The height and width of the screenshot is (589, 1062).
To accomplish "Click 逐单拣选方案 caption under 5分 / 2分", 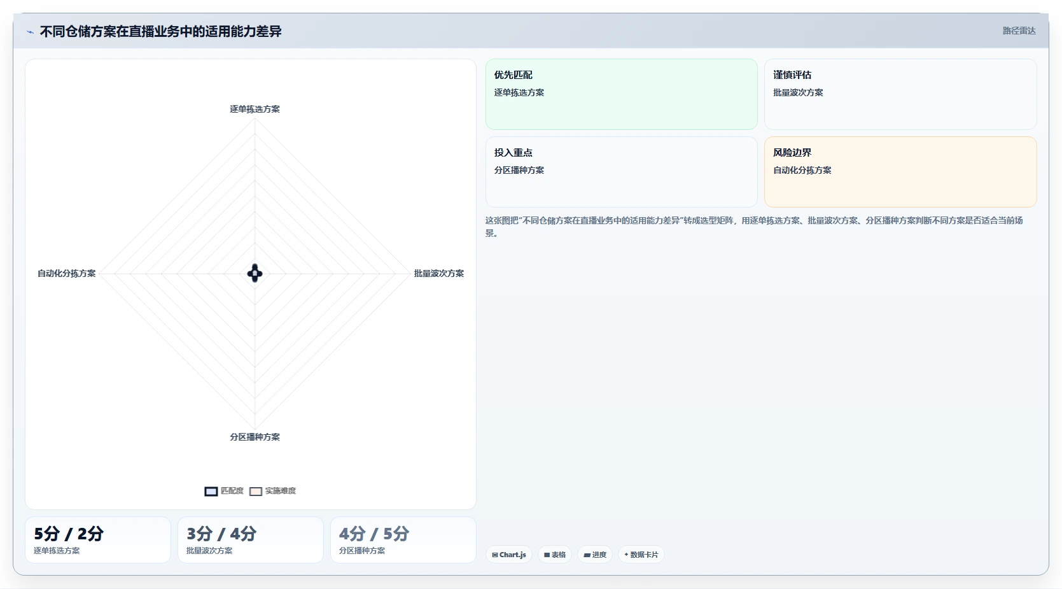I will pyautogui.click(x=57, y=551).
